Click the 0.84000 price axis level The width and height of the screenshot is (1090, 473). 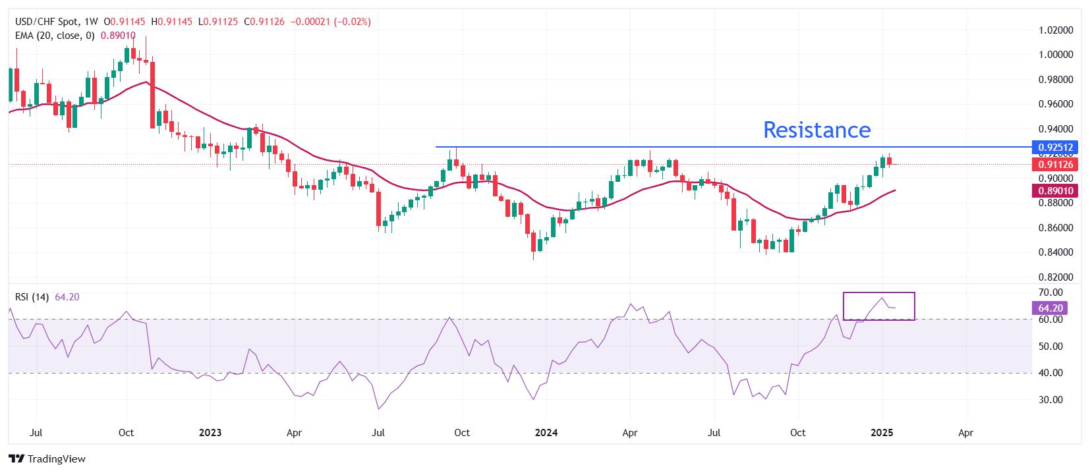(x=1056, y=252)
